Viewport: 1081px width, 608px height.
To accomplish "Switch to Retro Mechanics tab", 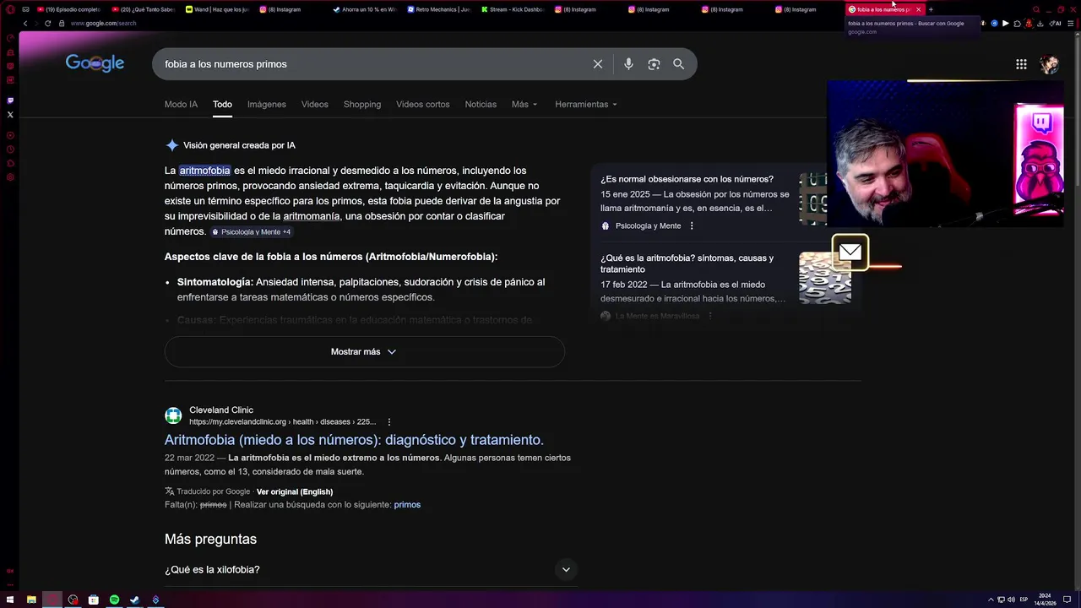I will click(x=440, y=9).
